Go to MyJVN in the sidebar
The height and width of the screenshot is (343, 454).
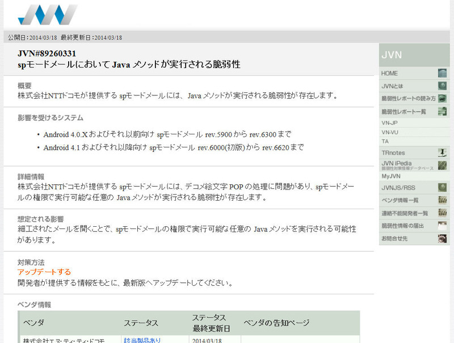(x=391, y=176)
